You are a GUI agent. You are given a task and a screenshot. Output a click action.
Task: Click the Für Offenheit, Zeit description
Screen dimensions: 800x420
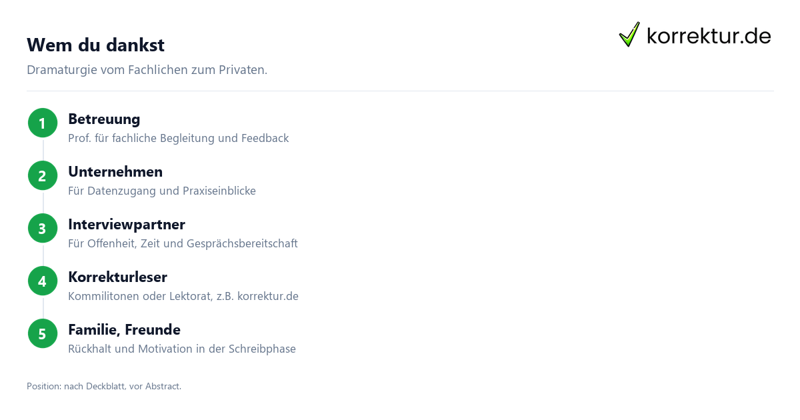[x=183, y=244]
